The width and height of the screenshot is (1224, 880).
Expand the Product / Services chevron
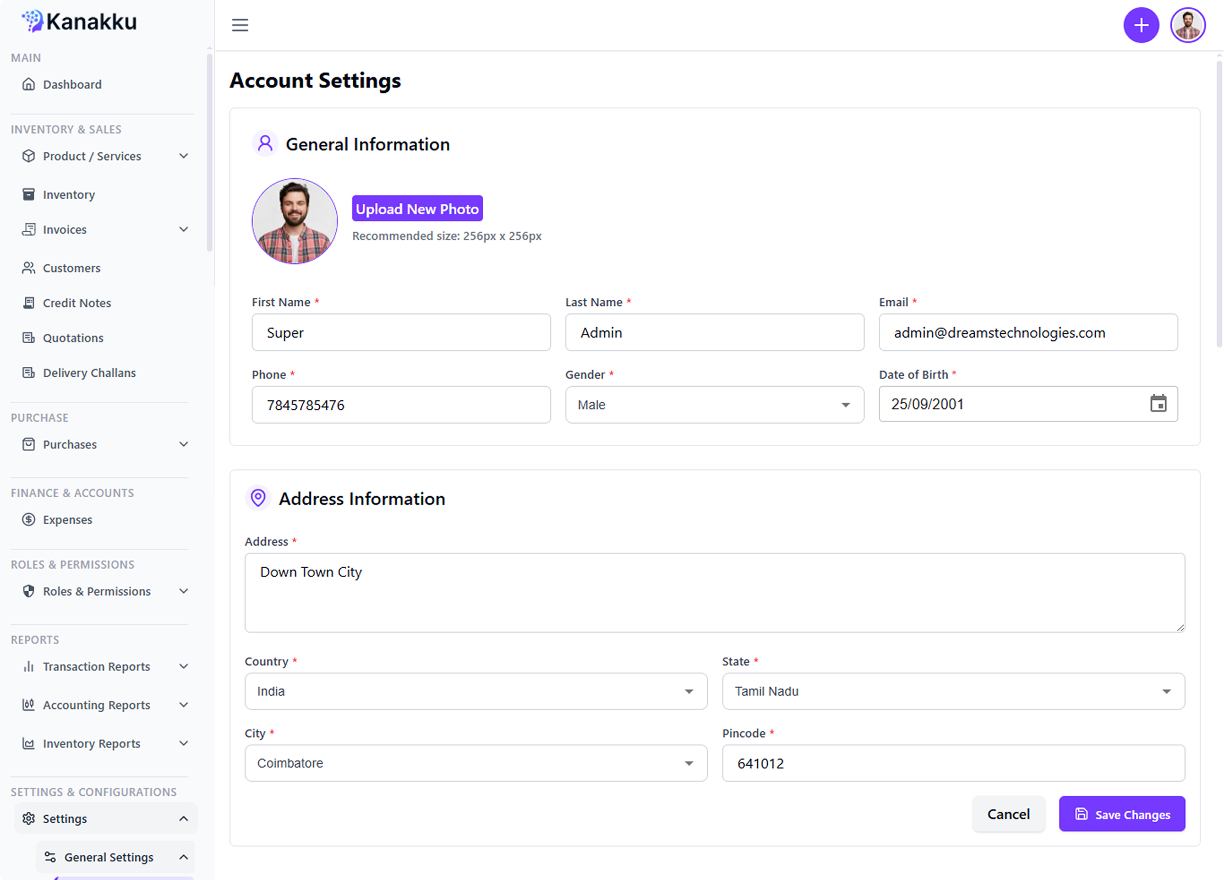[x=184, y=156]
